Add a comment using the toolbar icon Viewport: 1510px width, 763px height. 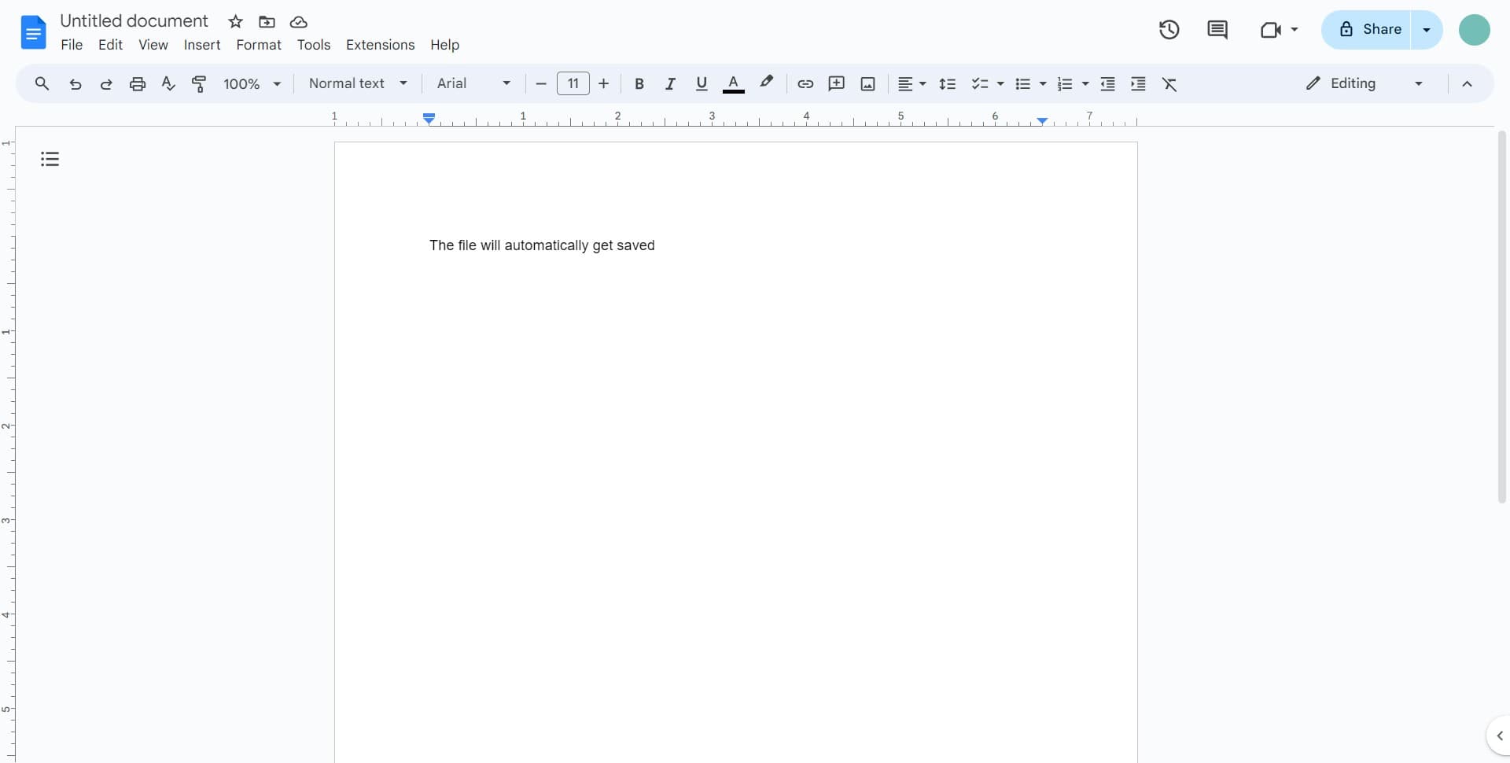(x=836, y=83)
